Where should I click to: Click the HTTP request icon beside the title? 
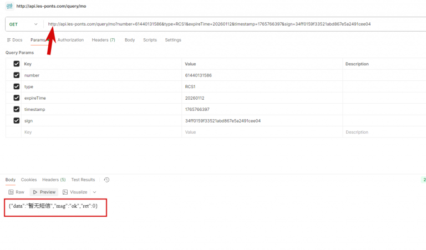coord(9,6)
